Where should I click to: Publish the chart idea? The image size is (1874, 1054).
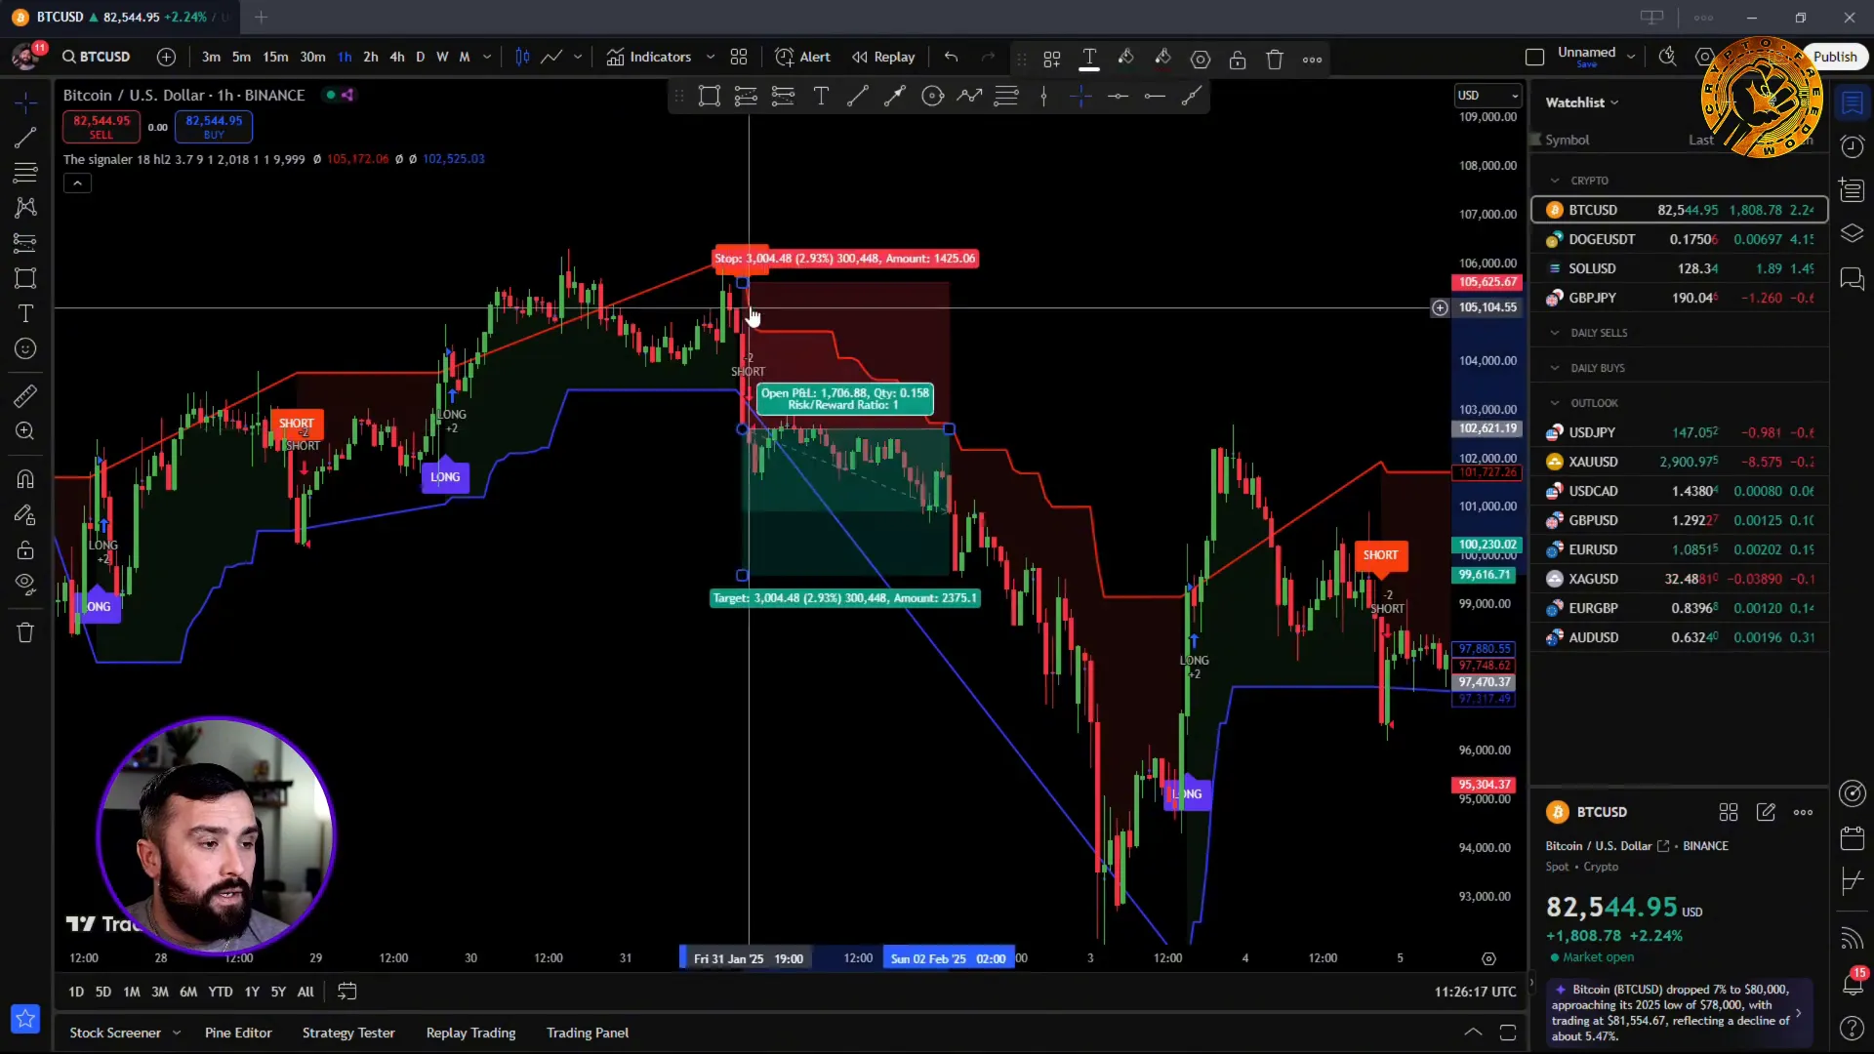[x=1834, y=57]
